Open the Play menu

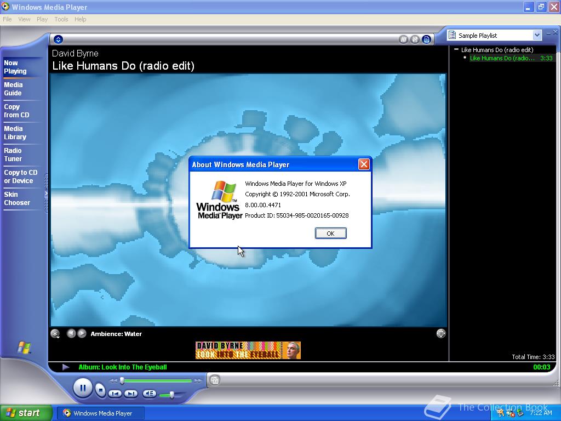coord(42,19)
